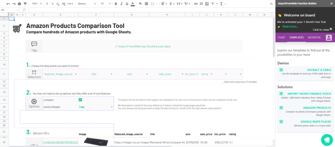335x147 pixels.
Task: Open the text color picker
Action: [132, 4]
